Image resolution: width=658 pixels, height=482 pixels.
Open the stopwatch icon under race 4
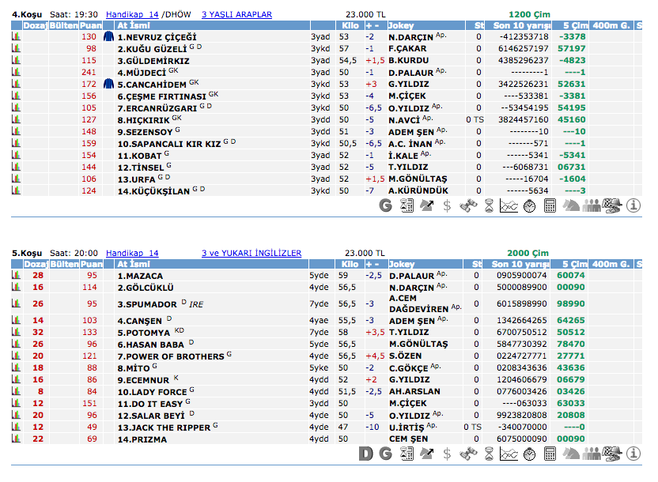(530, 206)
